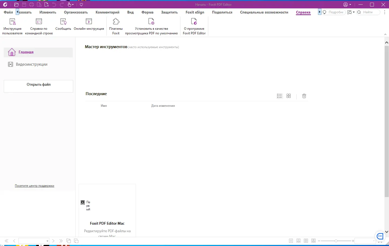The height and width of the screenshot is (246, 389).
Task: Set Foxit as default PDF viewer
Action: coord(152,26)
